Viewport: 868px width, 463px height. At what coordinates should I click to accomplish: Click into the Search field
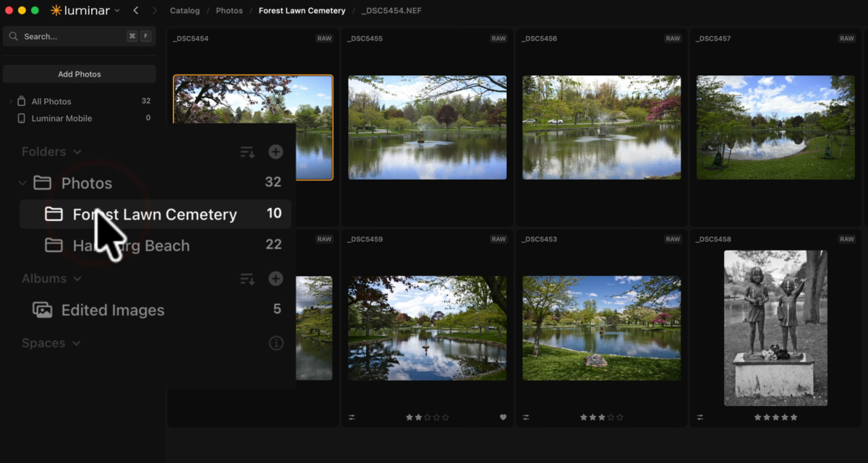pyautogui.click(x=80, y=36)
